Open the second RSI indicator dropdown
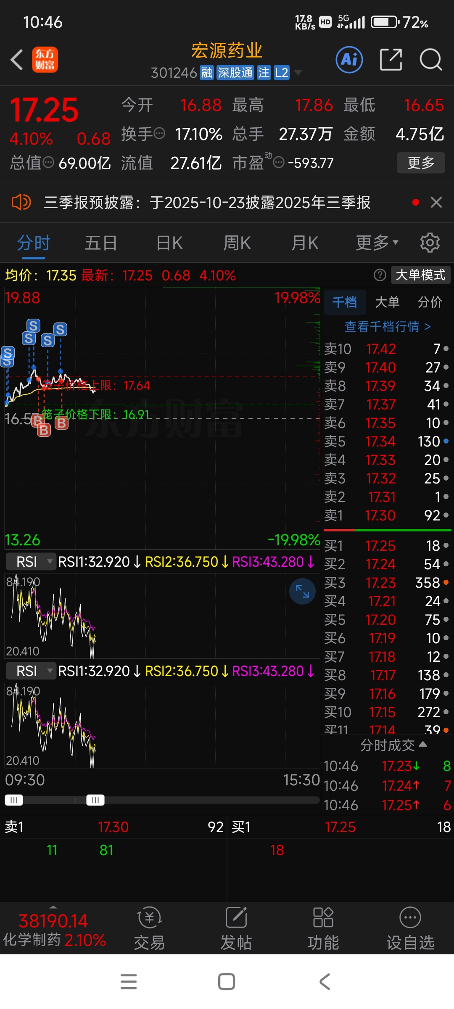454x1009 pixels. pyautogui.click(x=31, y=671)
